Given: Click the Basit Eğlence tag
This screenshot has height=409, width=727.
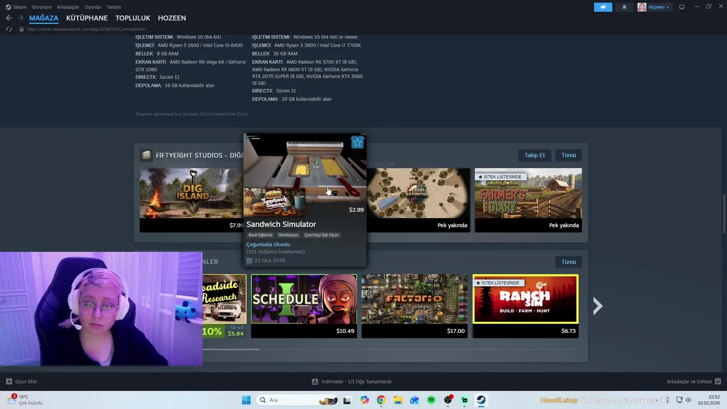Looking at the screenshot, I should click(261, 235).
